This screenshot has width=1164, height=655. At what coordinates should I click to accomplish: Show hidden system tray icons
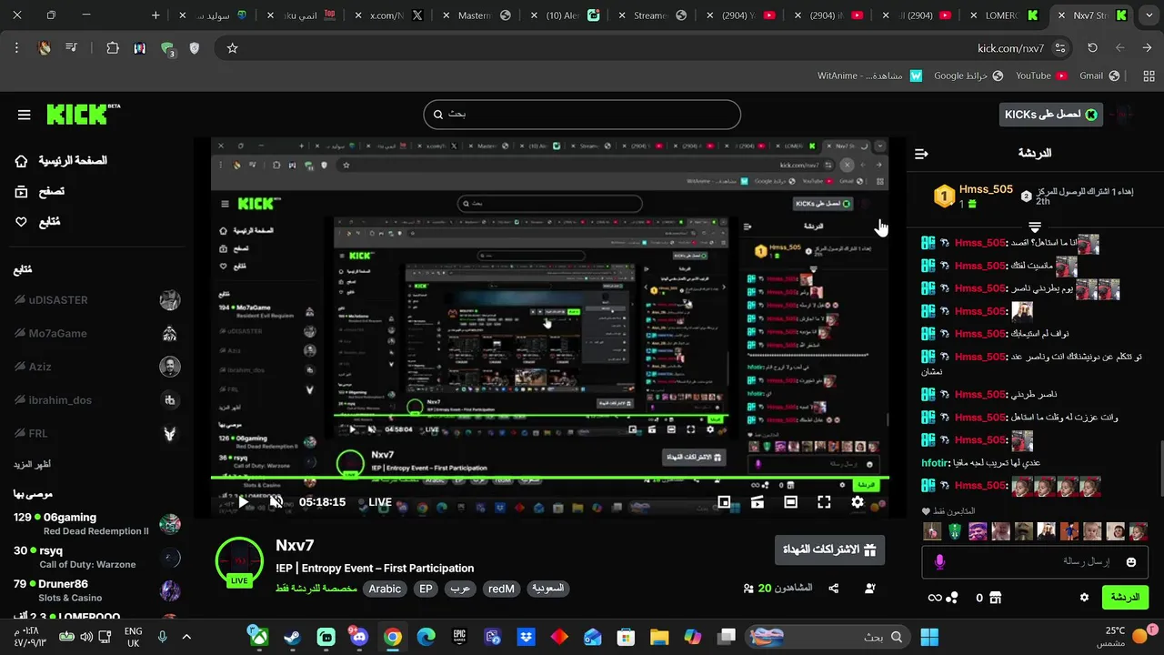pos(186,637)
